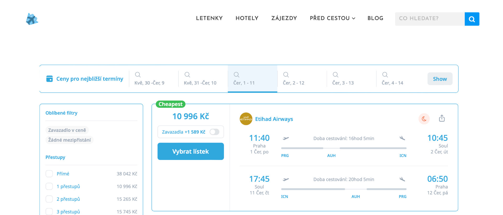Image resolution: width=503 pixels, height=215 pixels.
Task: Check the Přímé flights checkbox
Action: point(49,174)
